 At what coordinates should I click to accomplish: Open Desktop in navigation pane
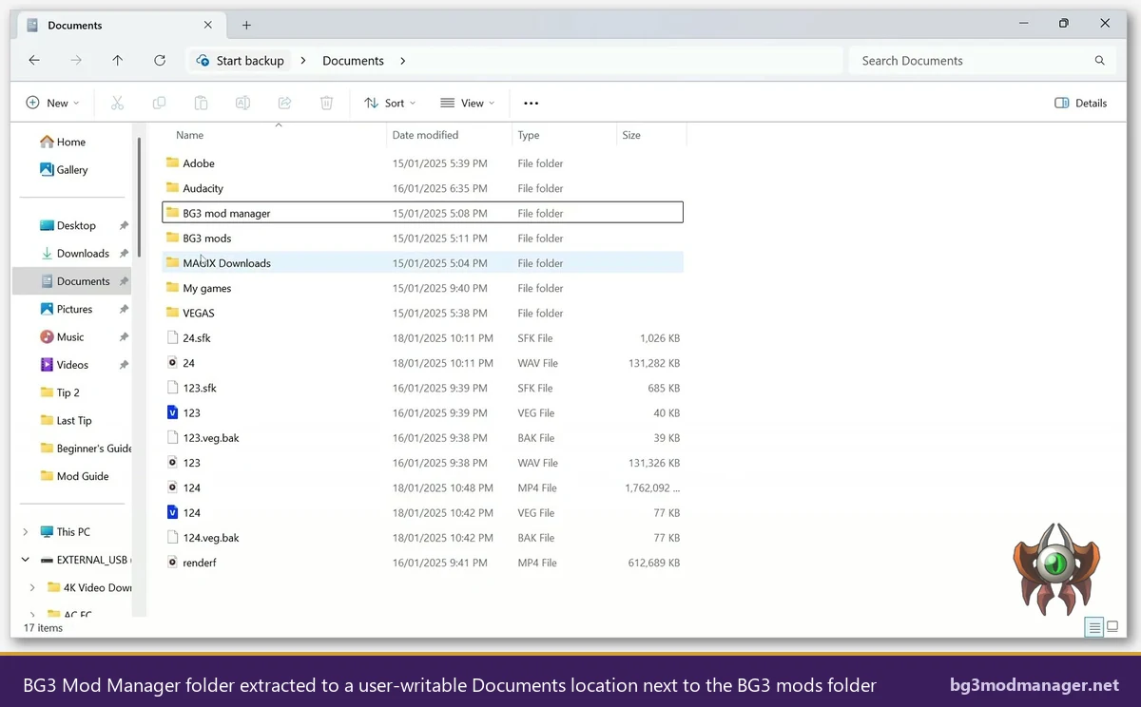click(76, 225)
